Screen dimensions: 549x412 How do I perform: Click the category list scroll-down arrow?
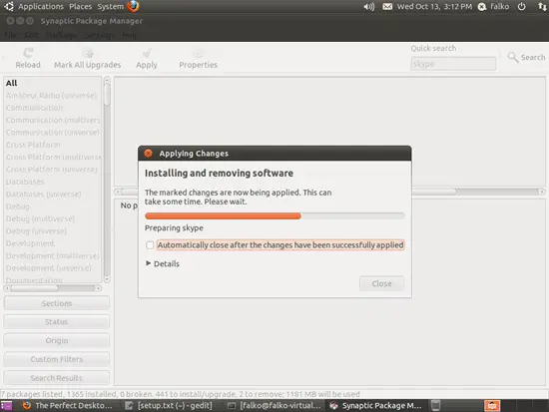[107, 279]
